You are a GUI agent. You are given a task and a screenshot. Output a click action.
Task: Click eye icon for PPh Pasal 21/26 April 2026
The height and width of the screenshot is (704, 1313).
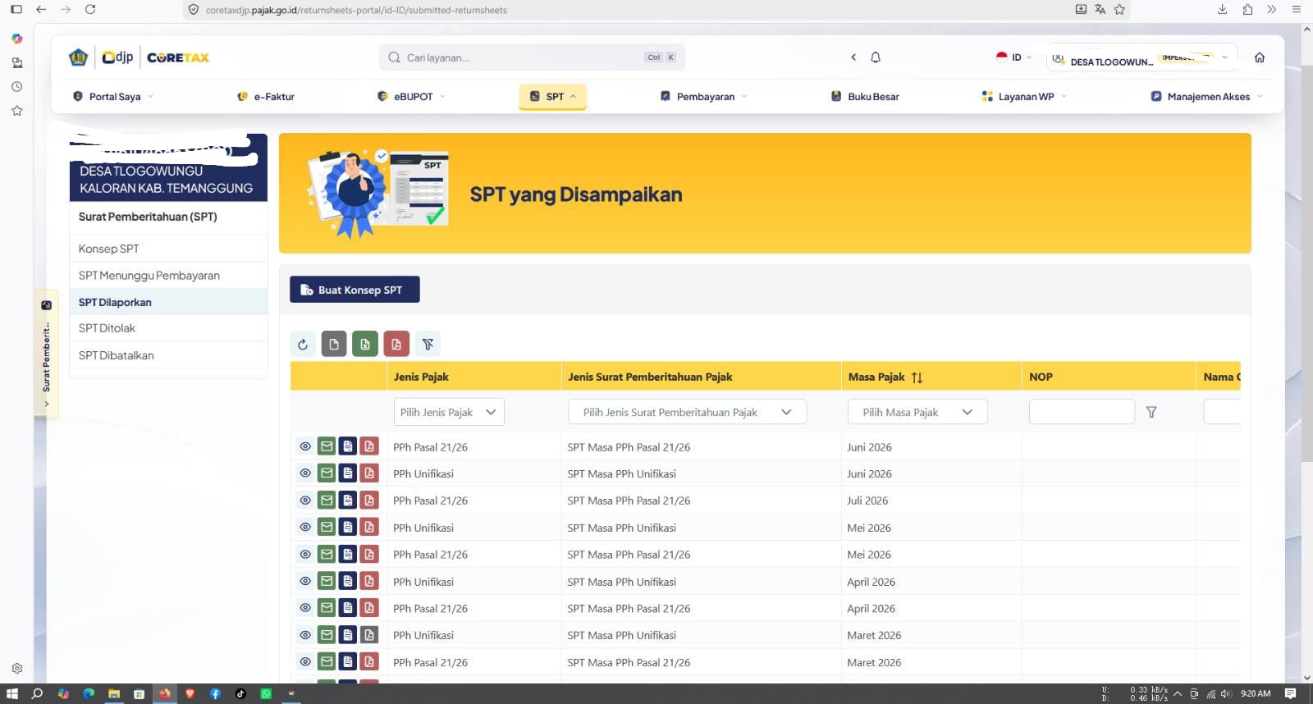click(305, 608)
